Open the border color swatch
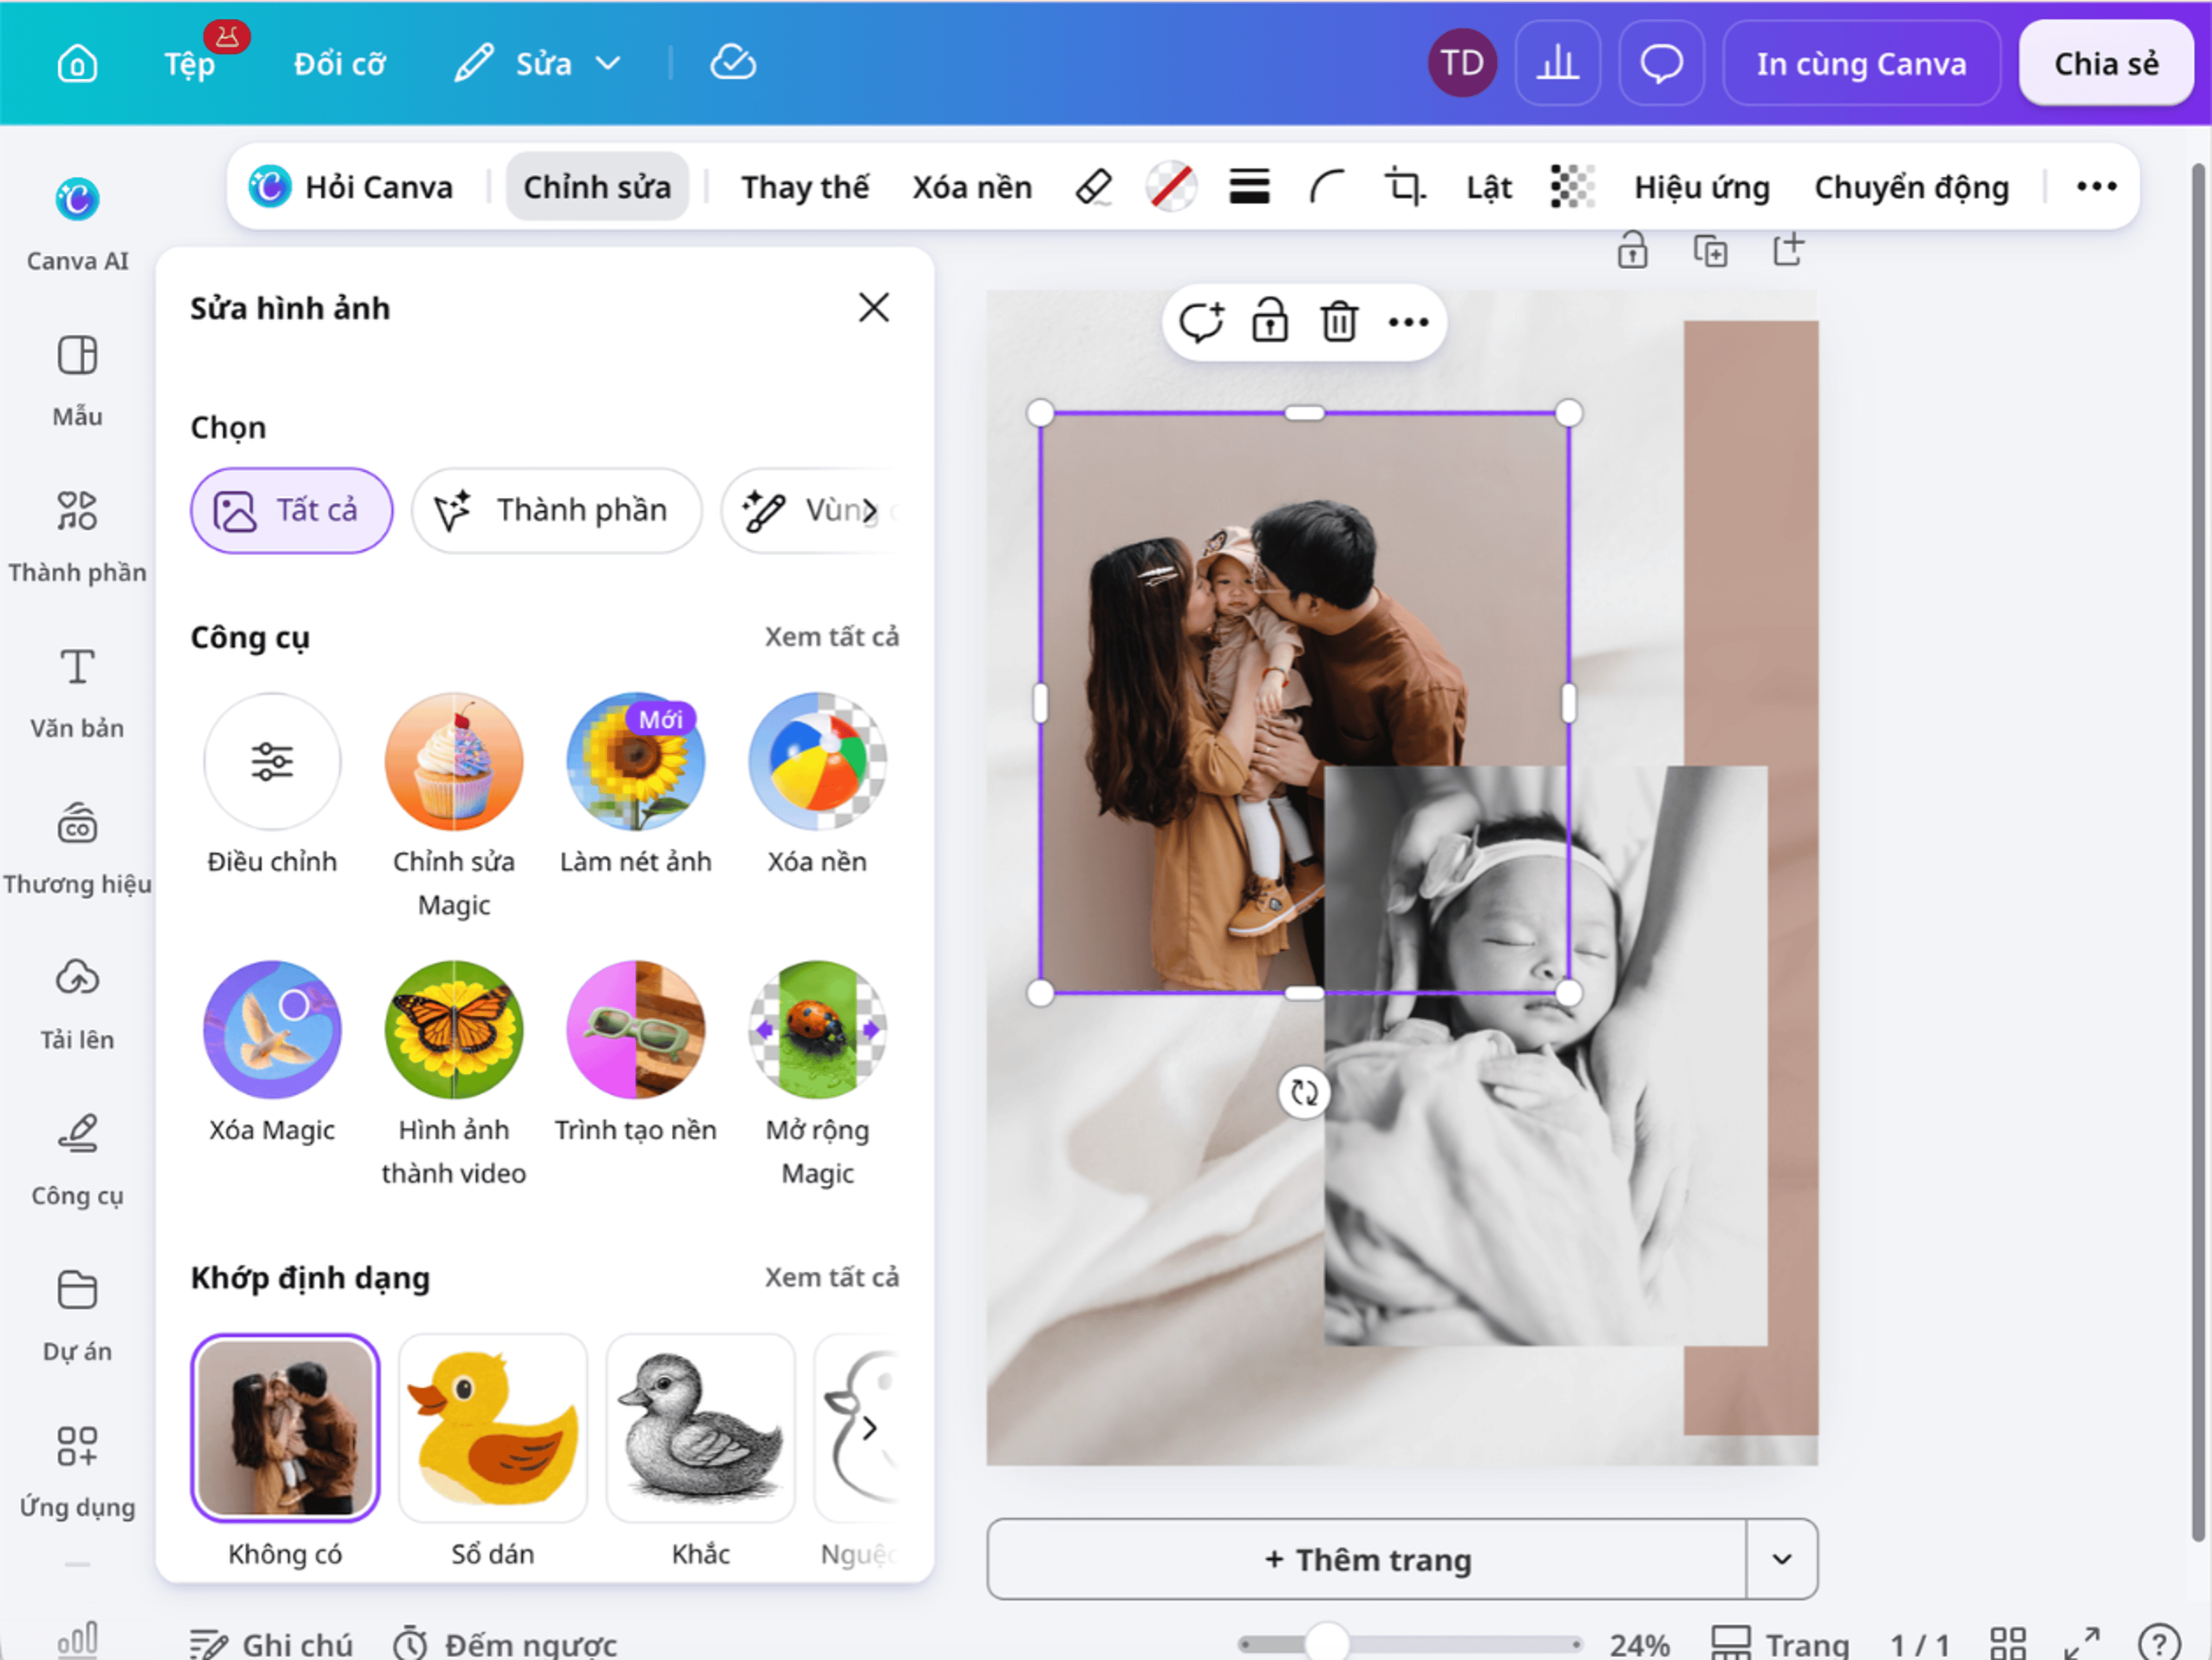This screenshot has height=1660, width=2212. [1171, 187]
